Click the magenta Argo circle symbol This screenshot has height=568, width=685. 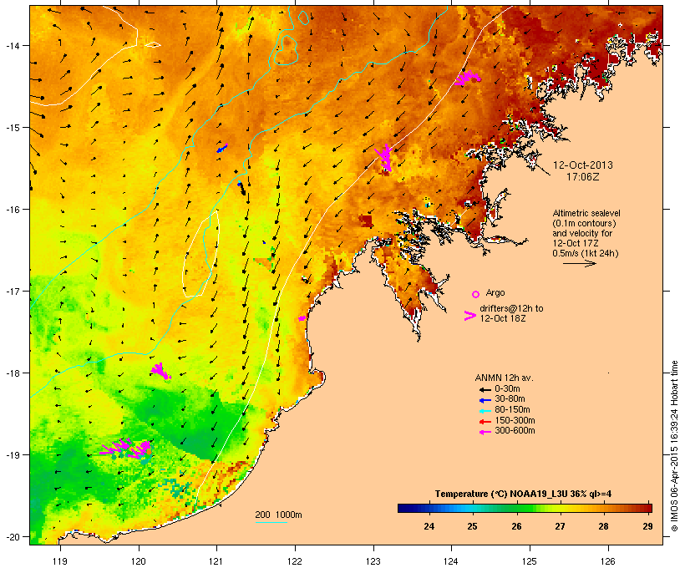pos(475,294)
